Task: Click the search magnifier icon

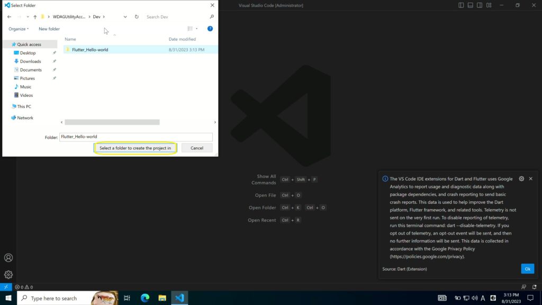Action: [212, 16]
